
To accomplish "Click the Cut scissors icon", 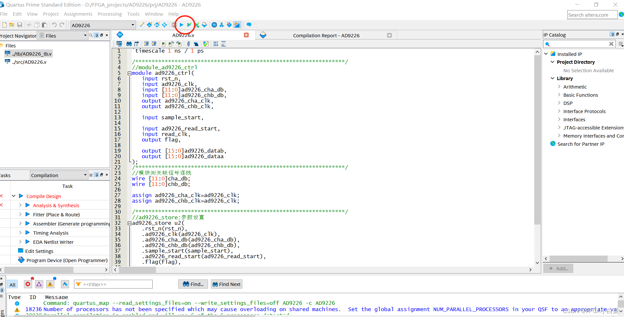I will click(29, 25).
